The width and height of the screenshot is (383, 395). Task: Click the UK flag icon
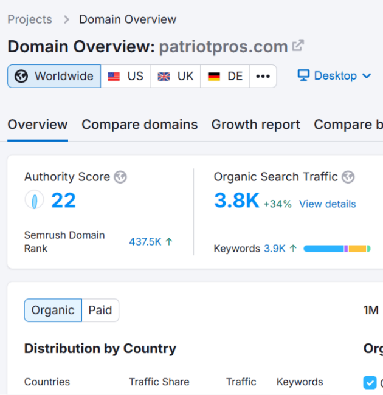(x=164, y=77)
